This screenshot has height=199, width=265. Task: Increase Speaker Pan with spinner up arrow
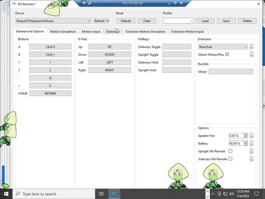[246, 134]
